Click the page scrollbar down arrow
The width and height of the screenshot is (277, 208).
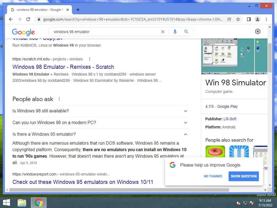270,185
